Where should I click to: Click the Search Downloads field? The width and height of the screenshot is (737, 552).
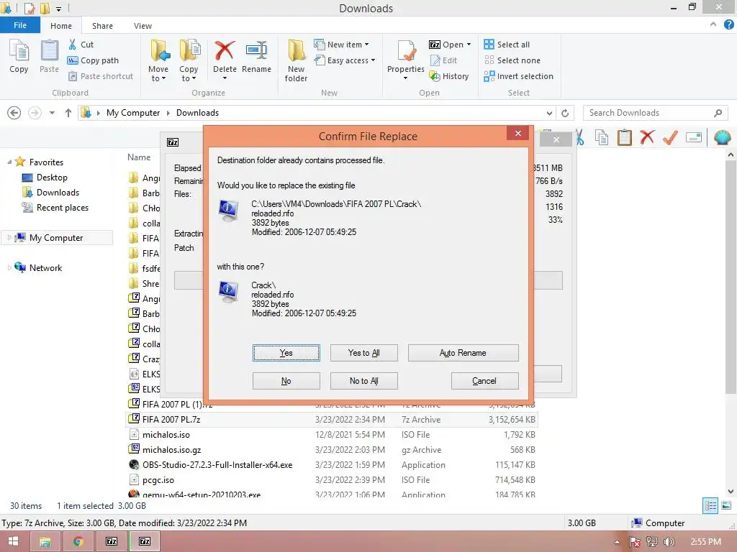[655, 113]
